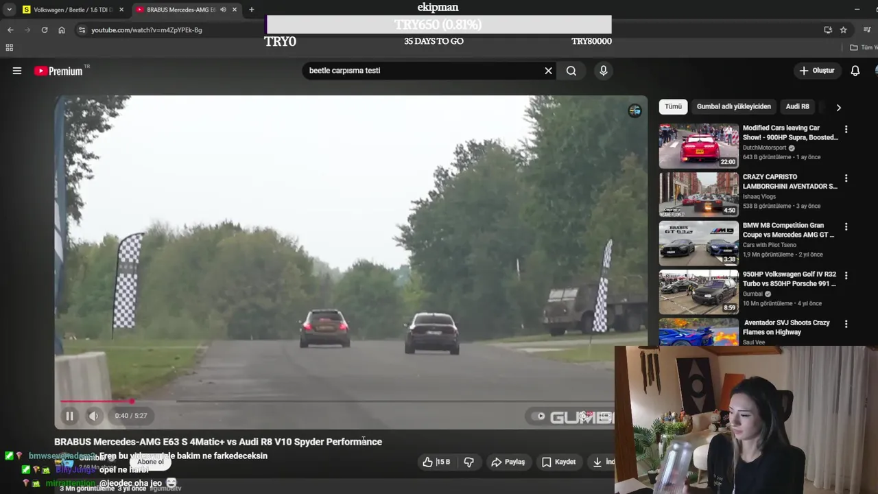
Task: Open the YouTube hamburger guide menu
Action: [x=17, y=71]
